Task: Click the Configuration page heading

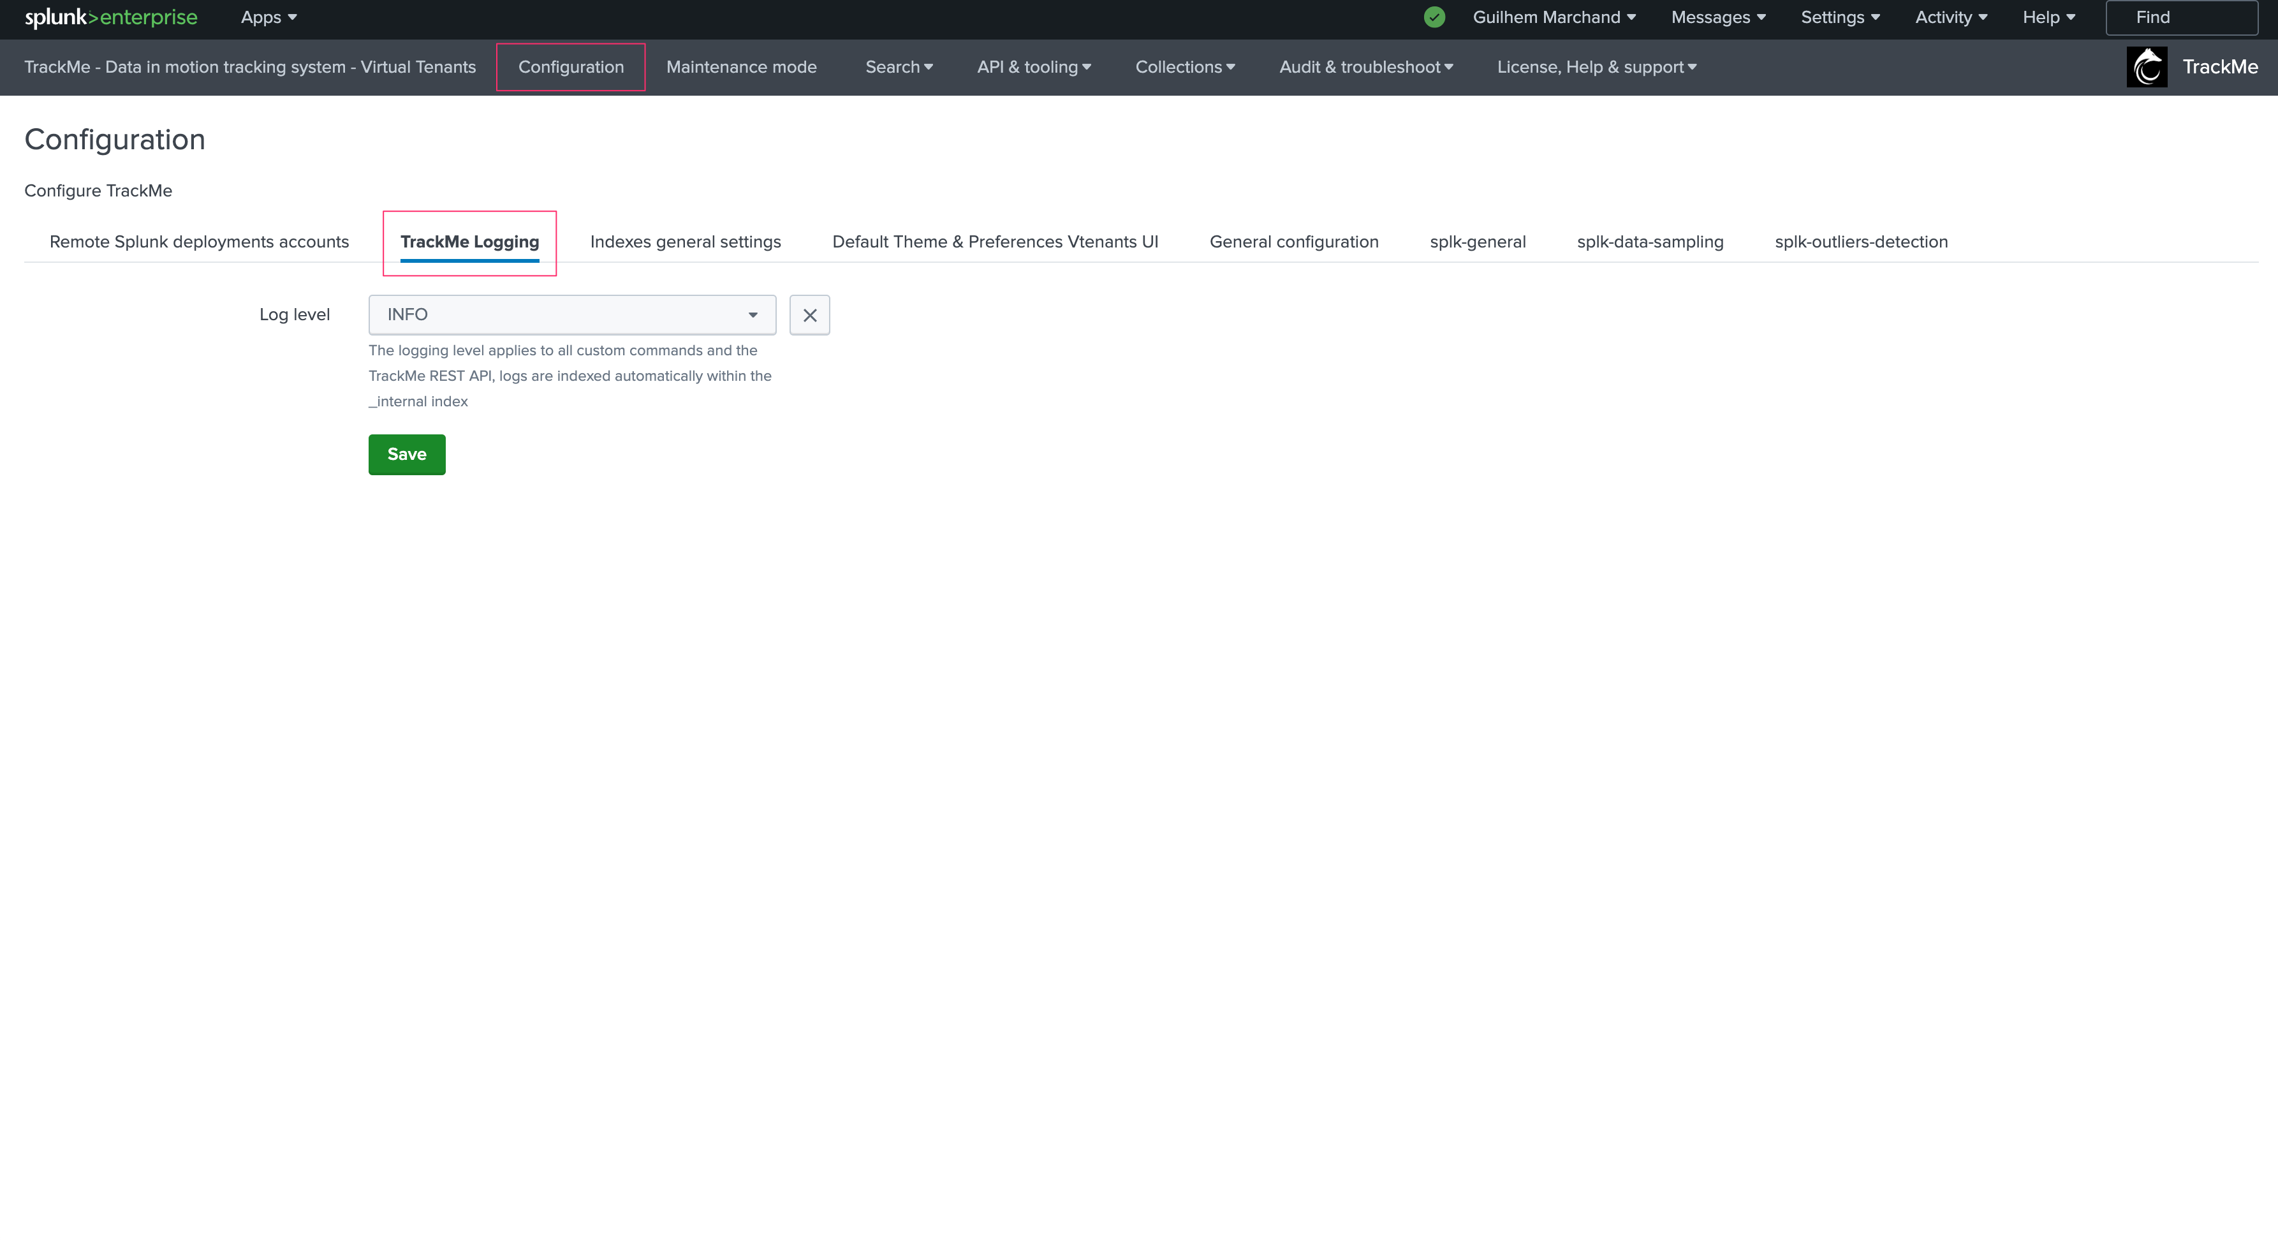Action: (115, 140)
